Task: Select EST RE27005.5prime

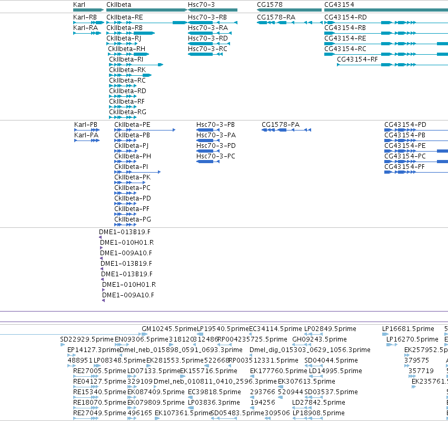Action: [x=99, y=371]
